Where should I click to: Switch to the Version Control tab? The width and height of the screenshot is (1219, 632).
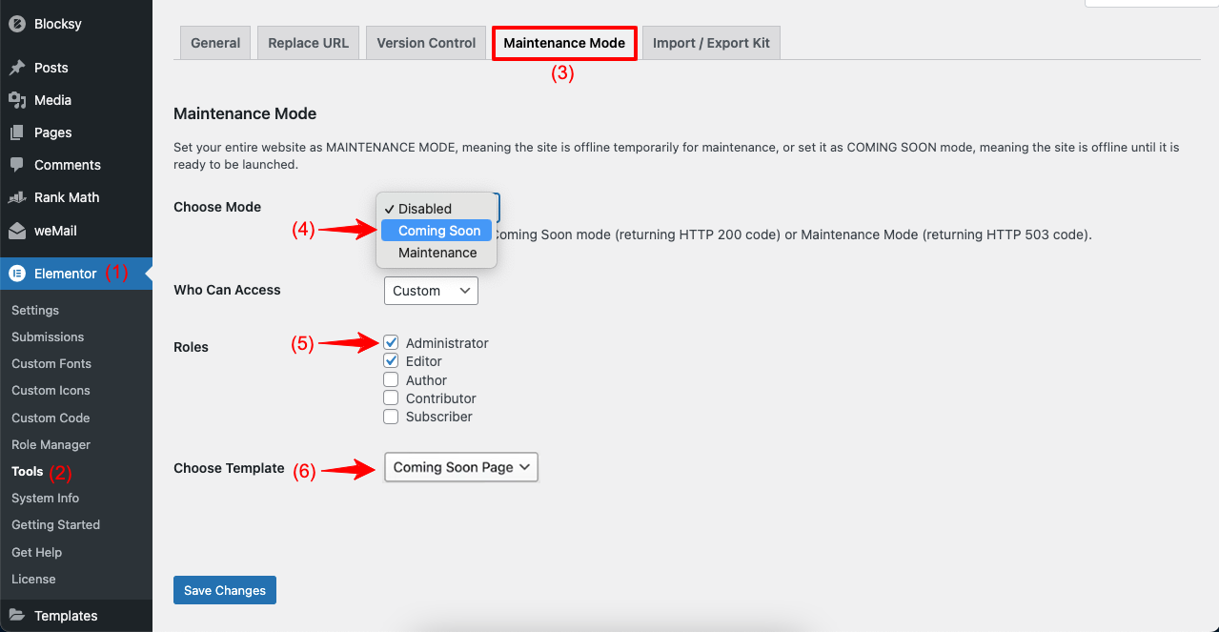pyautogui.click(x=426, y=43)
